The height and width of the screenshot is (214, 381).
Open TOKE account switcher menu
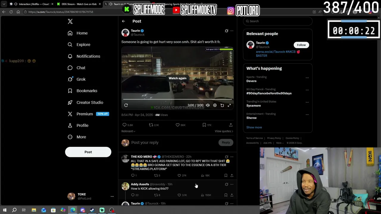[112, 196]
